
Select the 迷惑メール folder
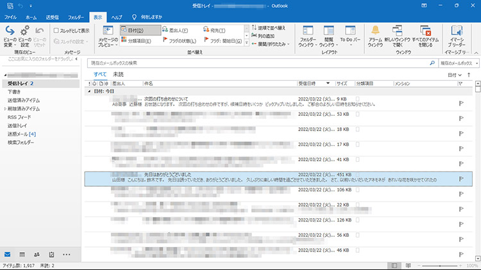[22, 134]
